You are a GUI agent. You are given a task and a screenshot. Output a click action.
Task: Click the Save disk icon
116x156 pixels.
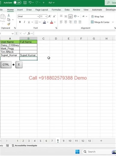point(25,3)
